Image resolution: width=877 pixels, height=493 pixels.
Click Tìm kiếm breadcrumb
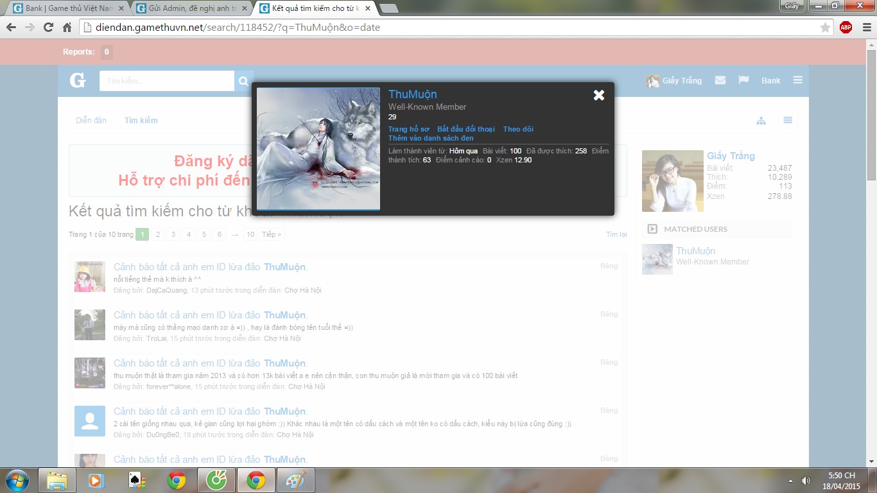point(141,120)
